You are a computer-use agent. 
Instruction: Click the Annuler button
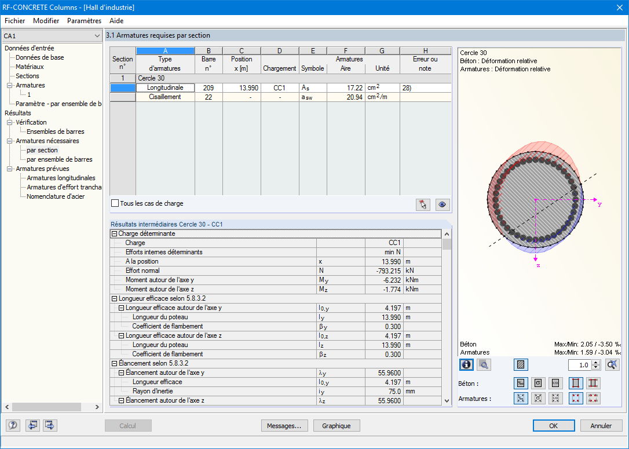pos(601,426)
